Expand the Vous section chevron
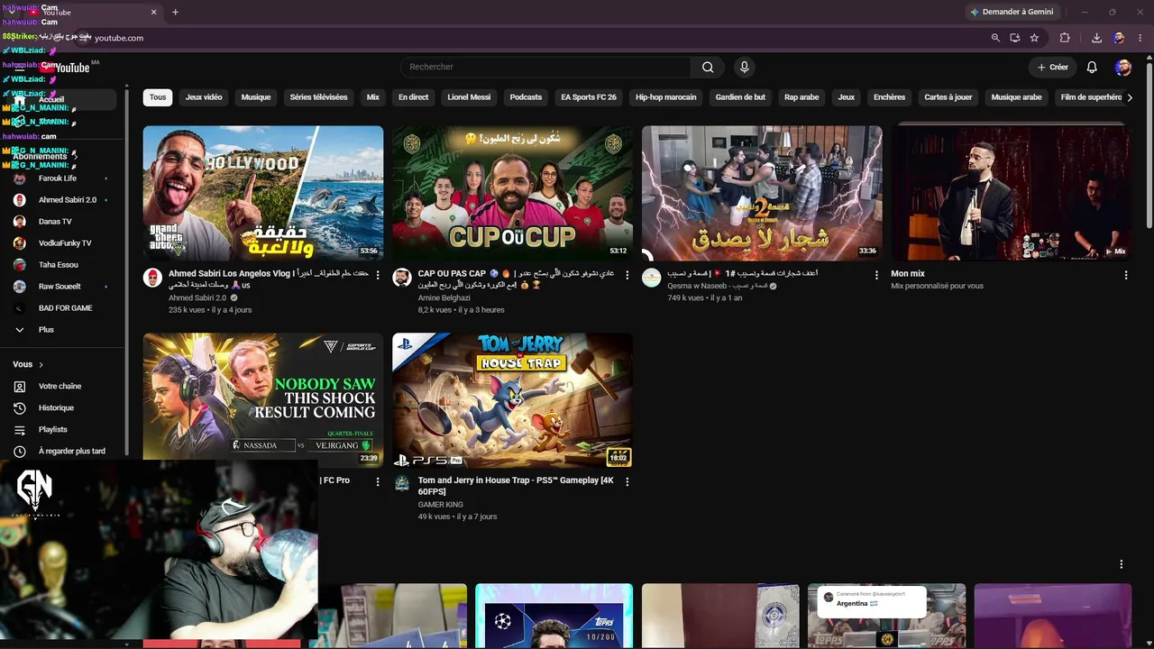This screenshot has width=1154, height=649. point(41,364)
